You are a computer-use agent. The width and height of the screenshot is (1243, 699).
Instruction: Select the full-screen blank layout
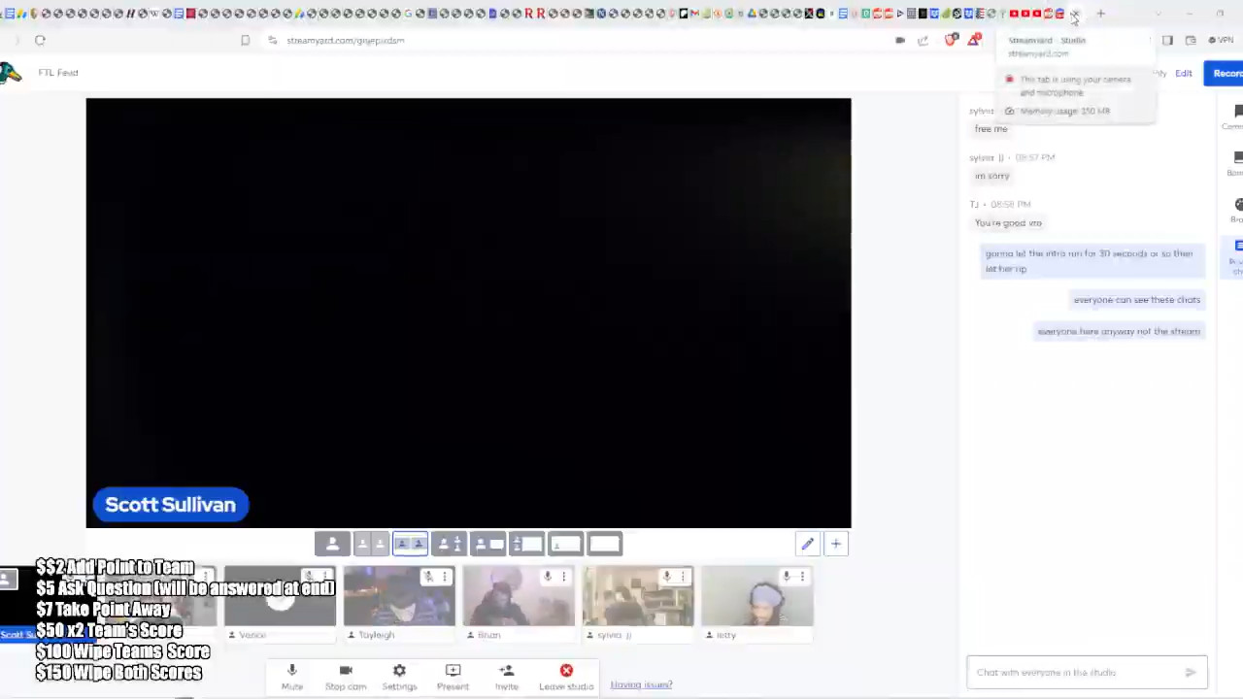pyautogui.click(x=604, y=544)
